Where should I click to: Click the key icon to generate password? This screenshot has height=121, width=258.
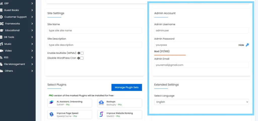coord(247,45)
